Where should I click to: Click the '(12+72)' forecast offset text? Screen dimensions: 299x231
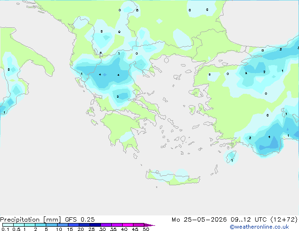coord(284,220)
